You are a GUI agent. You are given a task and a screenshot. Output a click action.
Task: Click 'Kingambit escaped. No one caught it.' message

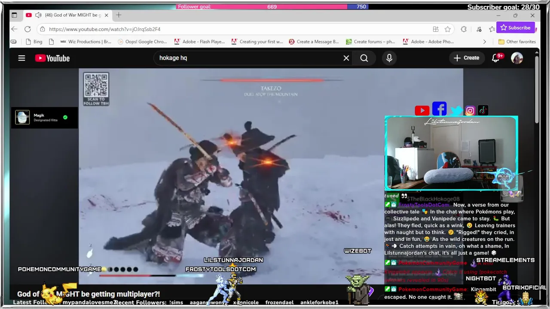[440, 293]
